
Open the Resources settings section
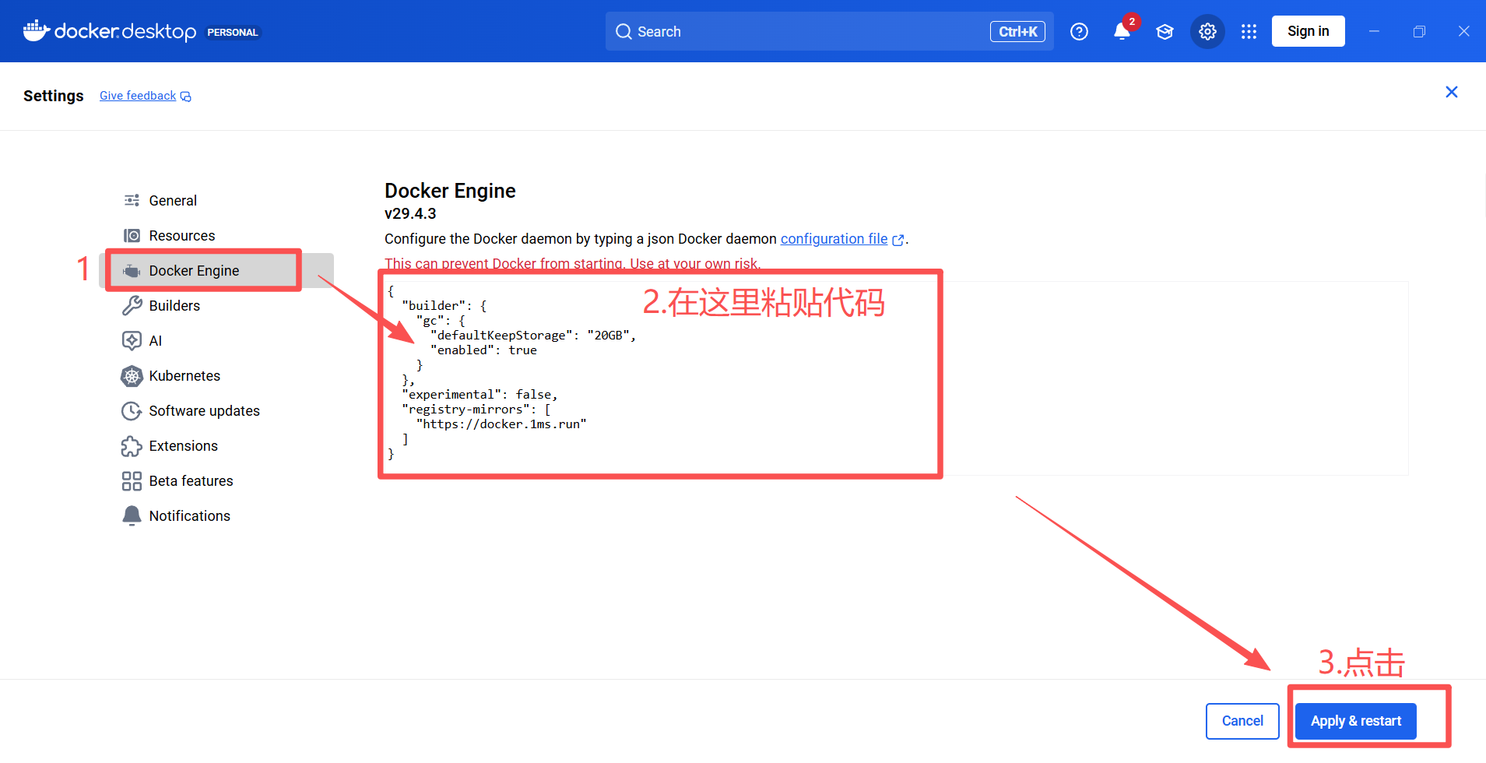(x=216, y=235)
